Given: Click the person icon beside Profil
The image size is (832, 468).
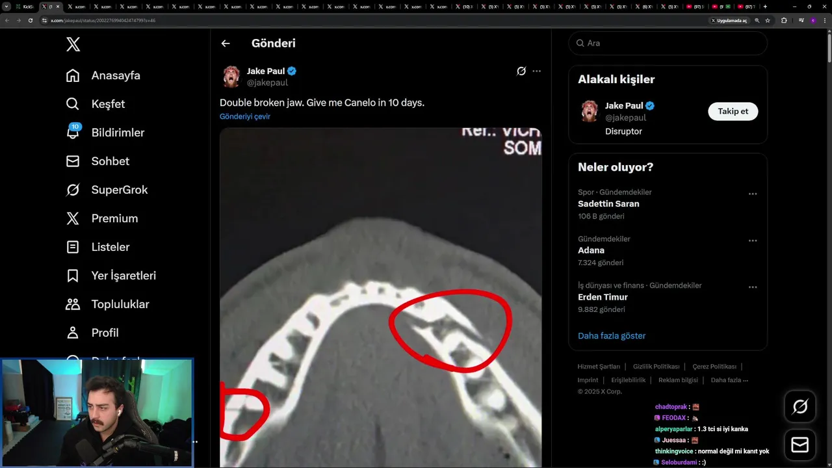Looking at the screenshot, I should (73, 333).
